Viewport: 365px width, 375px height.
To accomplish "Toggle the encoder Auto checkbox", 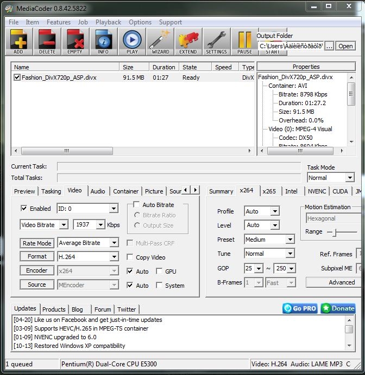I will coord(130,271).
